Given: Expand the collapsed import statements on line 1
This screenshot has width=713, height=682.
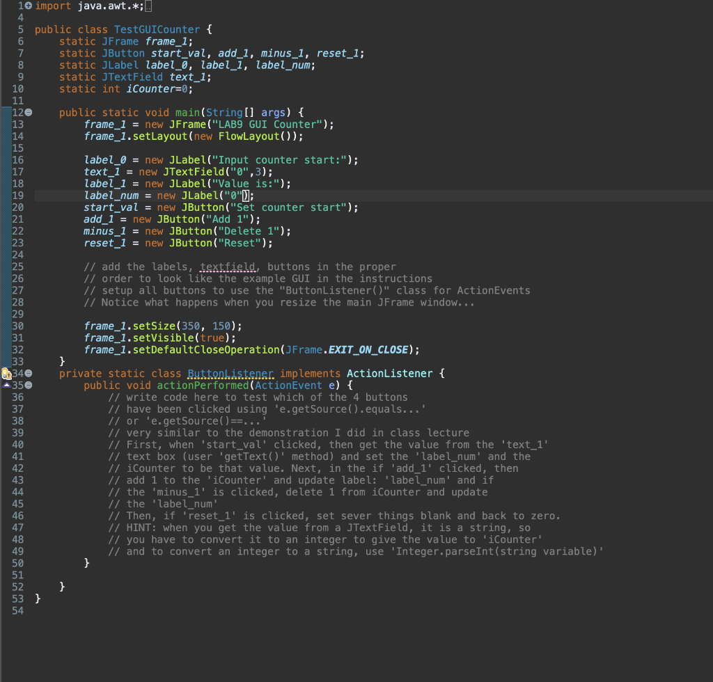Looking at the screenshot, I should [x=29, y=6].
